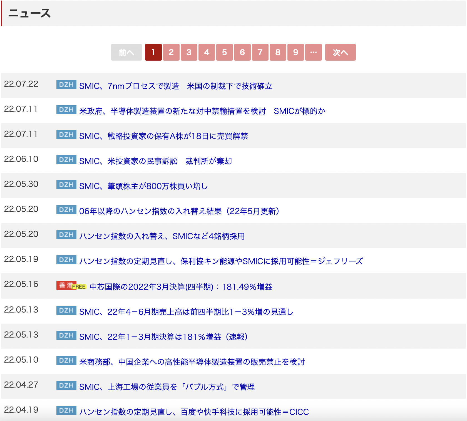Viewport: 467px width, 421px height.
Task: Open article 米商務部、中国企業への高性能半導体製造装置の販売禁止を検討
Action: click(x=192, y=362)
